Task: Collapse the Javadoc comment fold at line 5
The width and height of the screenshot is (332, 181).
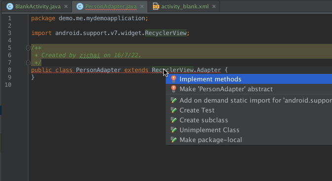Action: click(x=28, y=48)
